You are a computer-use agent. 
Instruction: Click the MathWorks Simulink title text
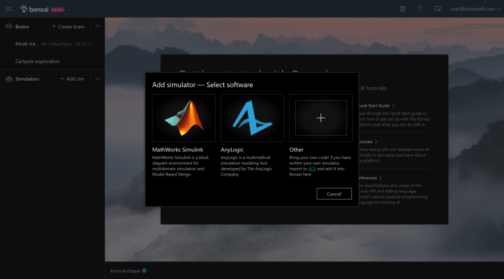177,150
